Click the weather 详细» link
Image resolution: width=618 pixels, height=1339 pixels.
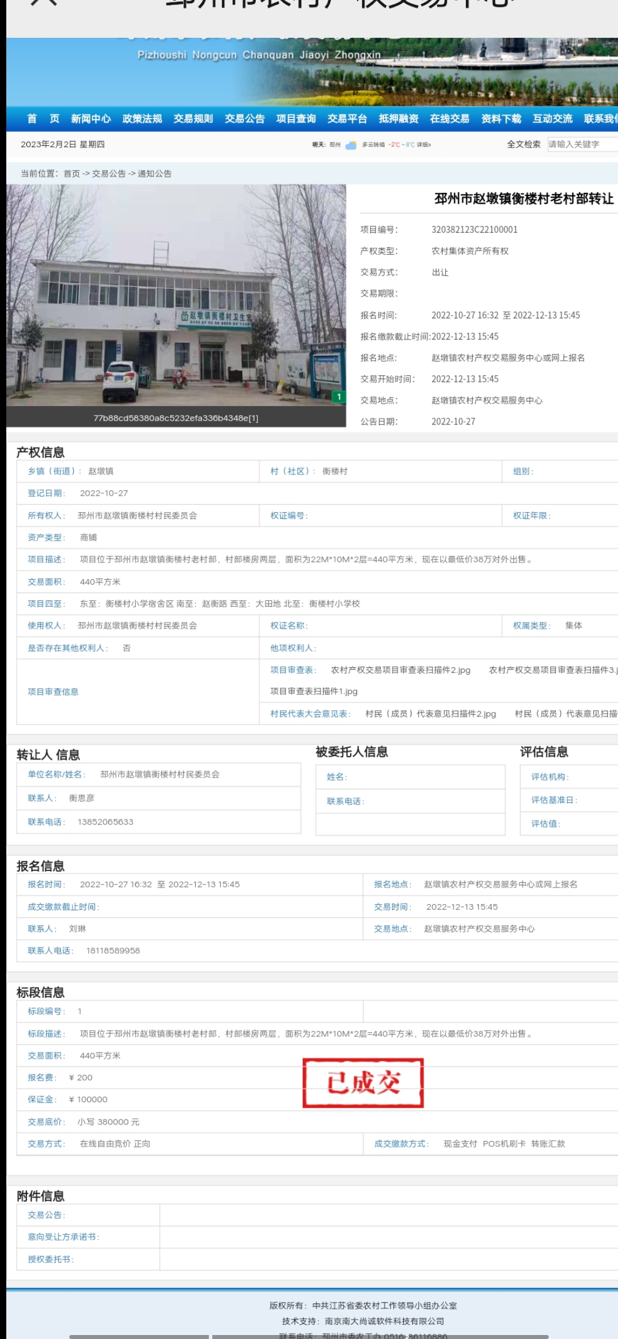(423, 145)
